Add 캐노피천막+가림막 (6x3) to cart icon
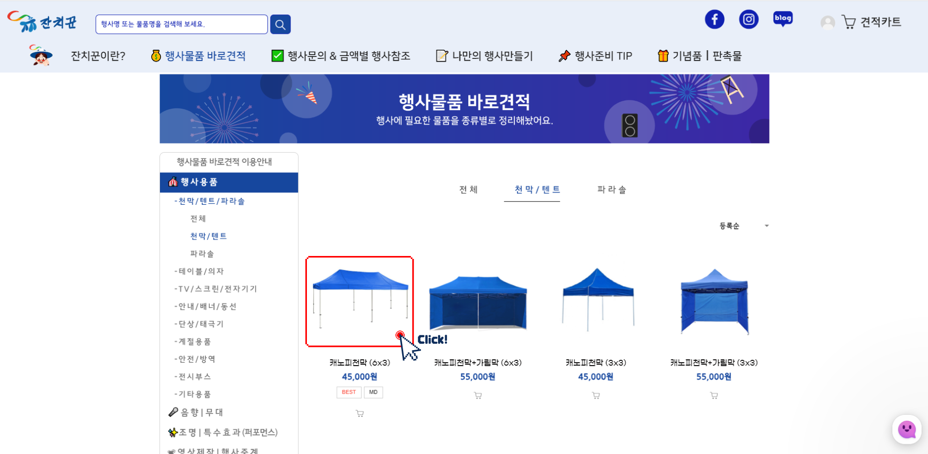 pyautogui.click(x=478, y=396)
